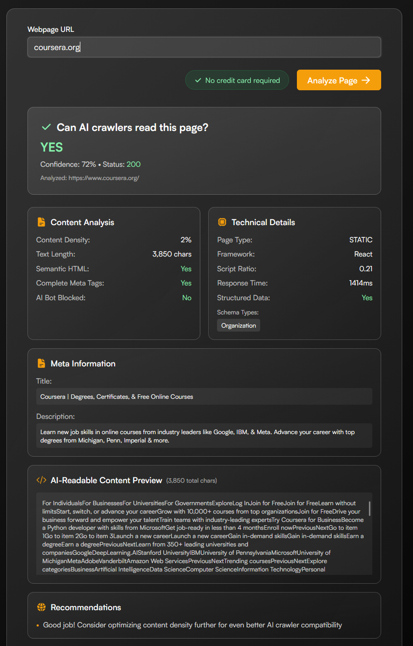Image resolution: width=413 pixels, height=646 pixels.
Task: Click the No credit card required badge
Action: (237, 80)
